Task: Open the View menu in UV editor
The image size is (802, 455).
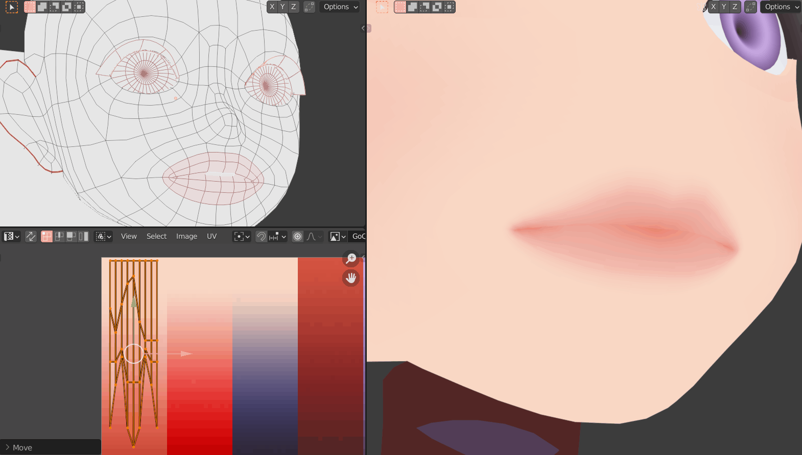Action: click(x=129, y=237)
